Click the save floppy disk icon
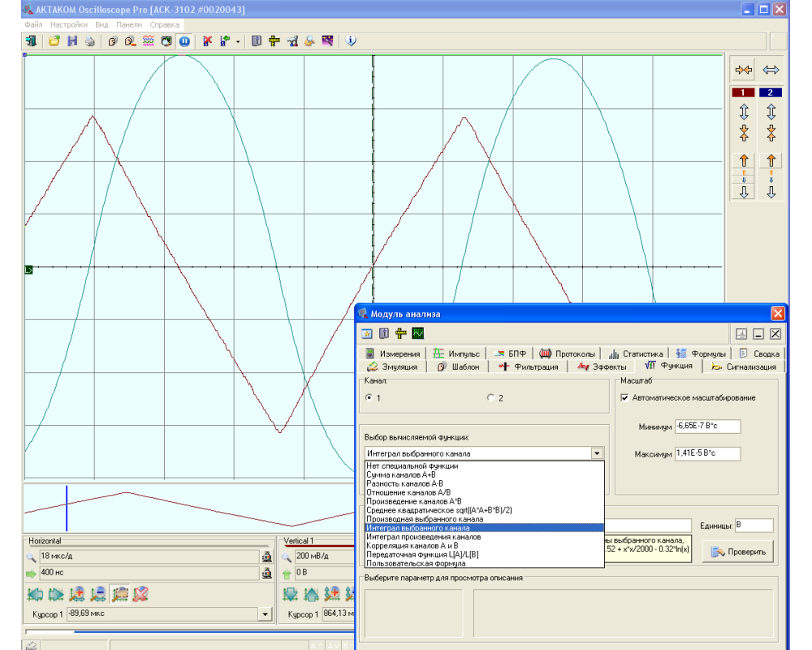812x650 pixels. (72, 41)
